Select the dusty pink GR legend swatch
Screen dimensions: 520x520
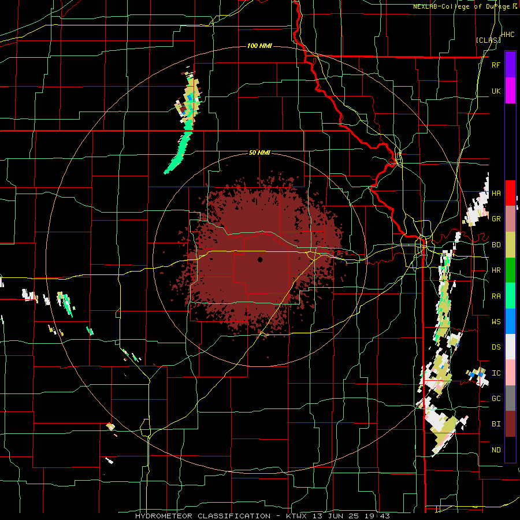(510, 219)
